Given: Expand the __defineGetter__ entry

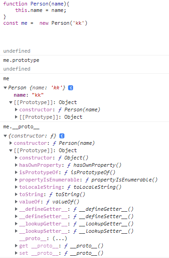Looking at the screenshot, I should [x=16, y=209].
